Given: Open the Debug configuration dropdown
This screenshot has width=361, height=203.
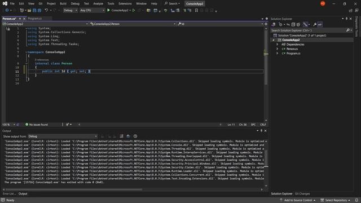Looking at the screenshot, I should pos(70,10).
